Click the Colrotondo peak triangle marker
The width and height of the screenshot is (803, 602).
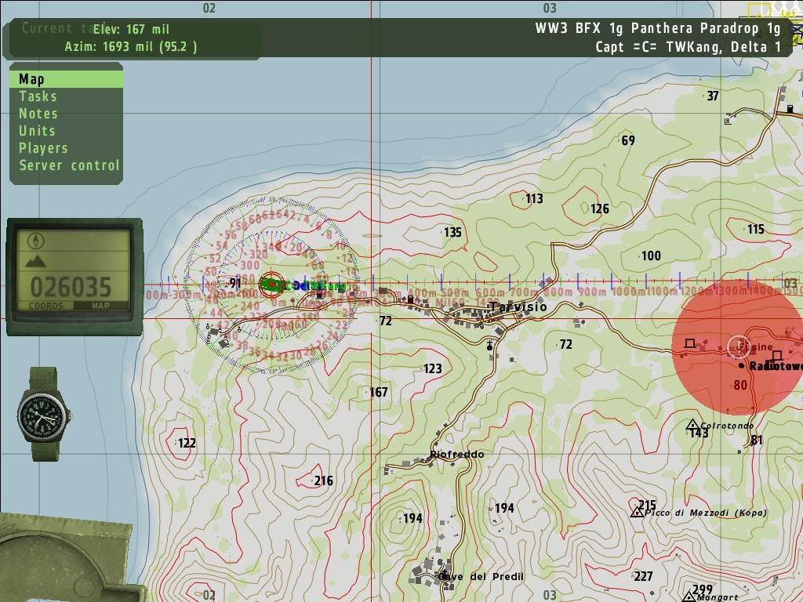coord(692,426)
